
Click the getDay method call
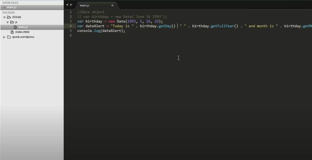coord(165,26)
